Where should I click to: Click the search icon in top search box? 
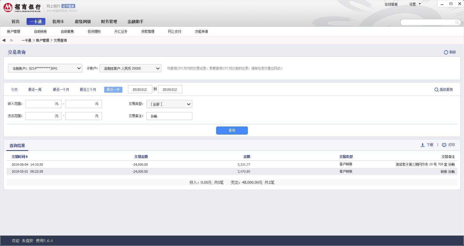coord(457,22)
